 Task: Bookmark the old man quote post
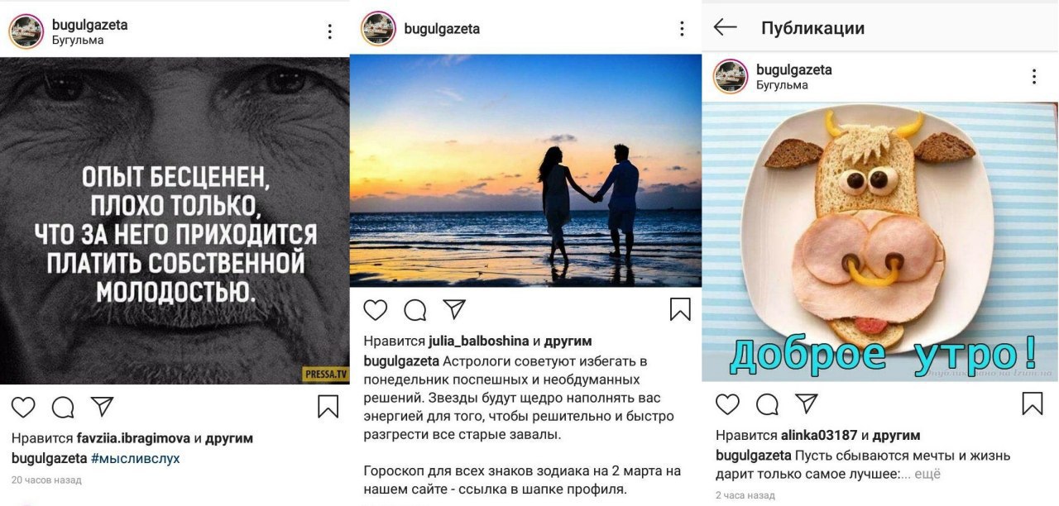click(x=328, y=407)
